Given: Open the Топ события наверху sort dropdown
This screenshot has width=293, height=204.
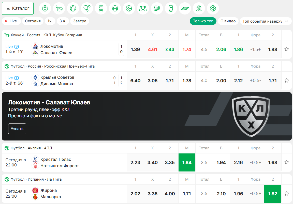Looking at the screenshot, I should click(x=266, y=21).
